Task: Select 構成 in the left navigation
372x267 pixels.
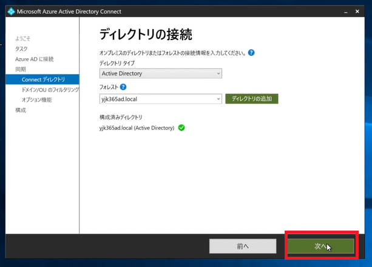Action: pos(21,110)
